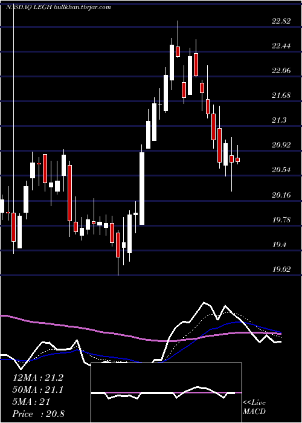Select the 19.02 price axis label
The width and height of the screenshot is (302, 423).
(281, 270)
